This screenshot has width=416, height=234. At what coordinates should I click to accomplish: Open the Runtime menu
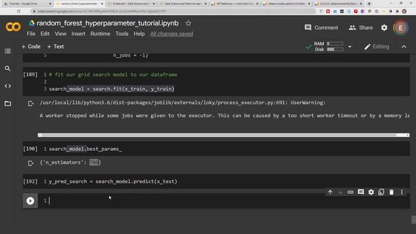click(100, 34)
